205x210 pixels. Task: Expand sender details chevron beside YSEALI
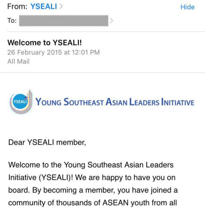(61, 7)
